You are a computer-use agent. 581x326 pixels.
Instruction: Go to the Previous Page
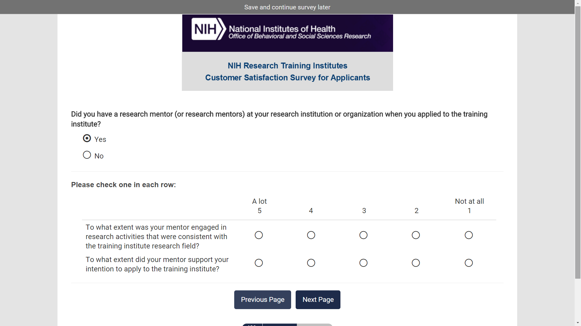(262, 300)
